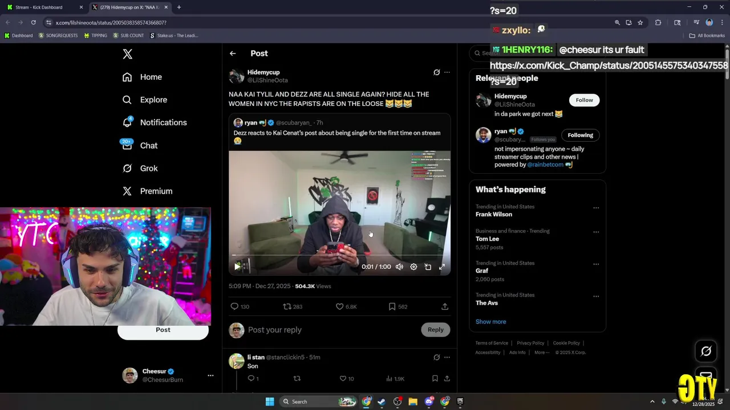Open more options for The Avs trend
This screenshot has height=410, width=730.
596,296
